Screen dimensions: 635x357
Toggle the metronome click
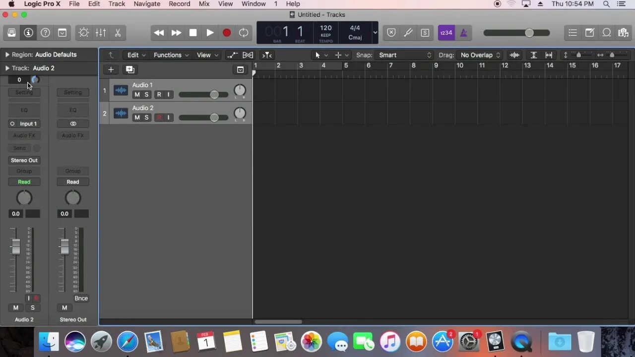463,33
